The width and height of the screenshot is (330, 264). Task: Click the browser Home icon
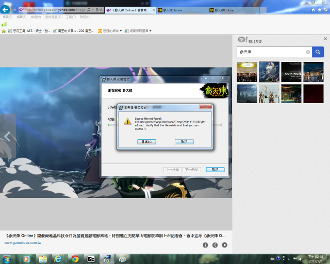pos(313,10)
